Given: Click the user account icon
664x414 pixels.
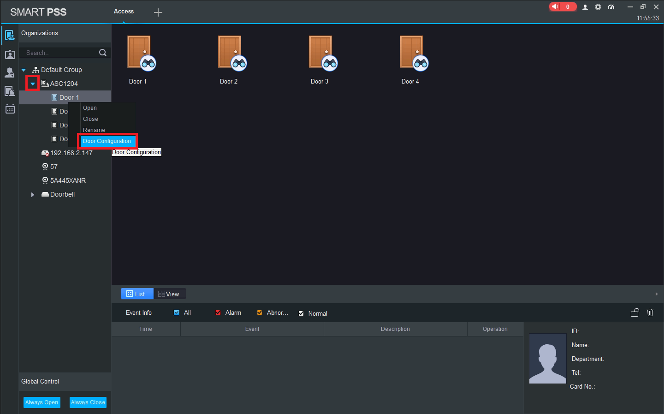Looking at the screenshot, I should tap(585, 7).
